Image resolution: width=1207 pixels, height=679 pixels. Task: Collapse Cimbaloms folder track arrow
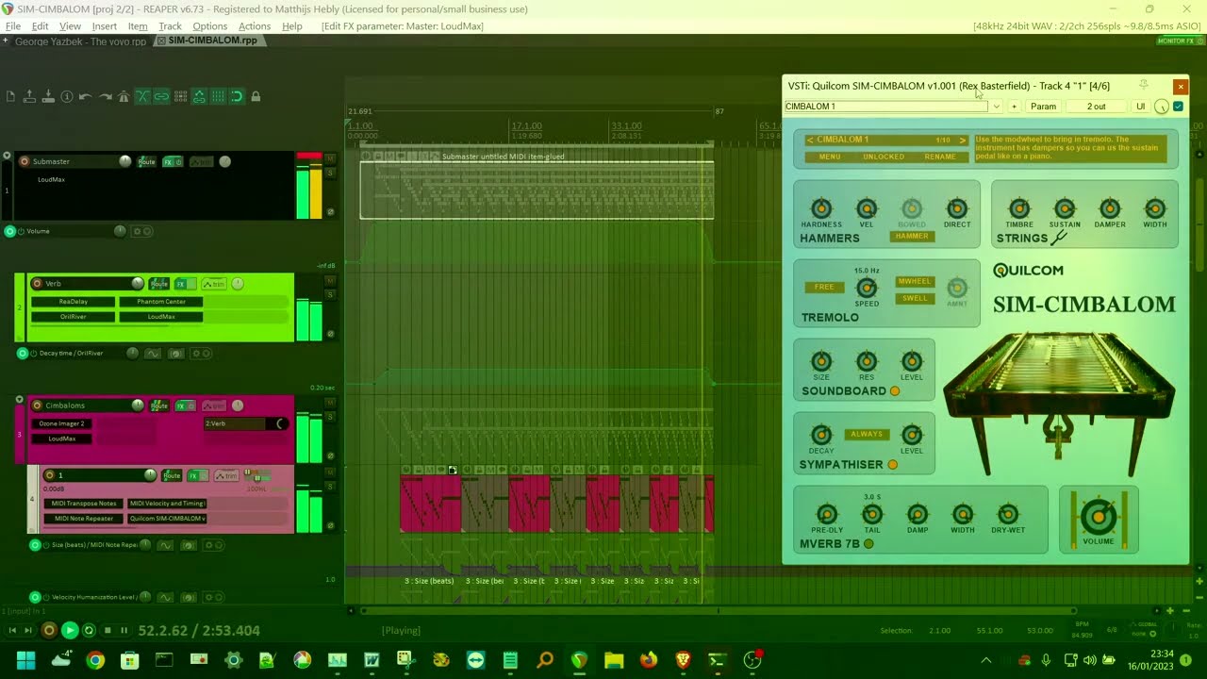19,400
